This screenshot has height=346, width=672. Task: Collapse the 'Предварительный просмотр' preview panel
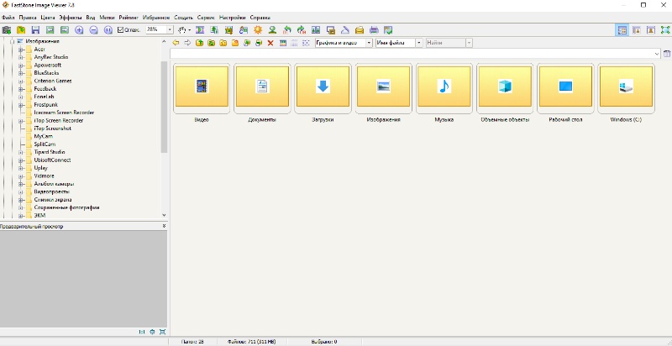click(164, 226)
